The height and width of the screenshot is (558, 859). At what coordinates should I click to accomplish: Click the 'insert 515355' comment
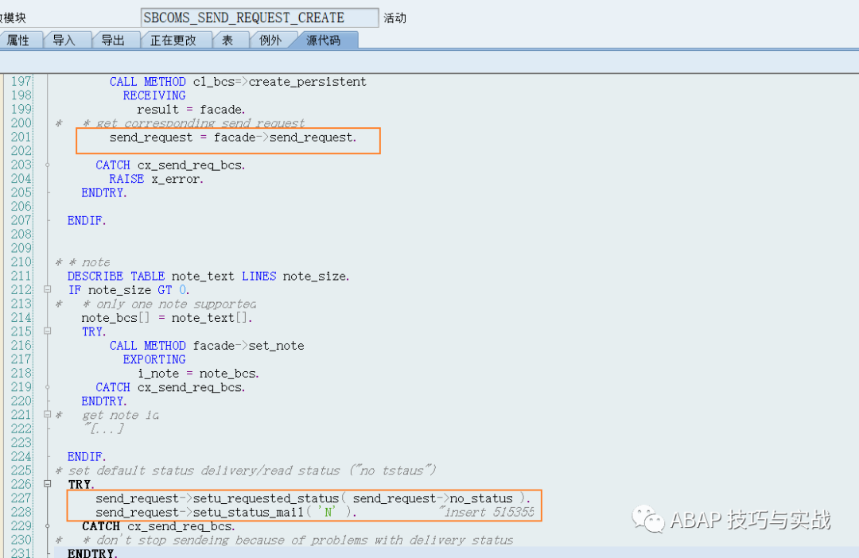click(487, 512)
